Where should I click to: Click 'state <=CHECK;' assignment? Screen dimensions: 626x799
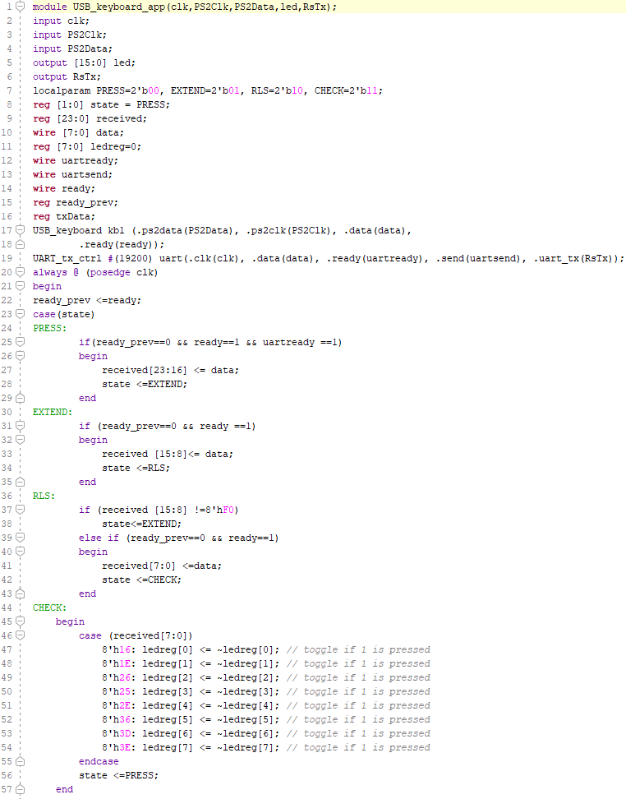(x=141, y=580)
